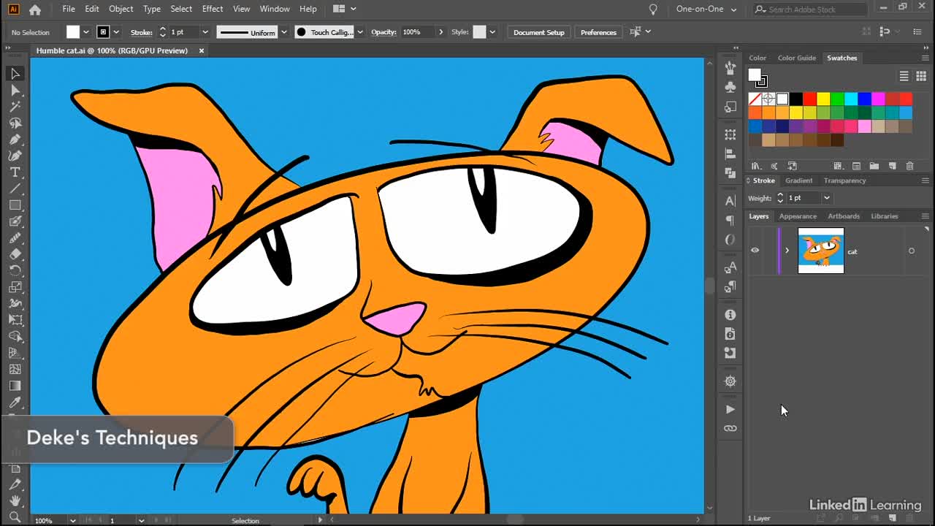
Task: Click the Delete Swatch trash icon
Action: click(910, 166)
